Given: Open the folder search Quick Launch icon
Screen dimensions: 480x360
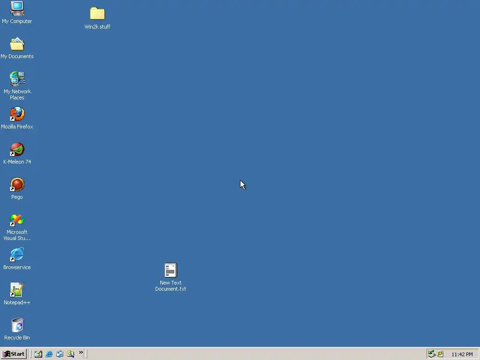Looking at the screenshot, I should tap(70, 354).
